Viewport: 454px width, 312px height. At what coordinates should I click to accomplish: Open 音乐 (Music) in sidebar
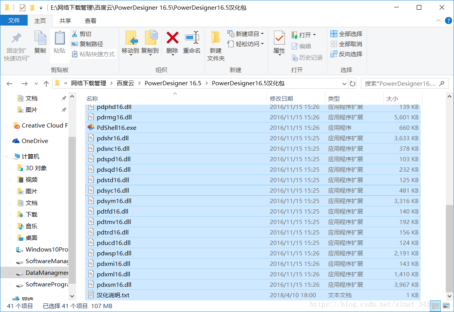27,226
